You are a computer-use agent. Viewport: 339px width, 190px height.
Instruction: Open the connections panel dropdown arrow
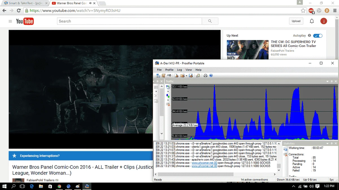click(x=154, y=81)
